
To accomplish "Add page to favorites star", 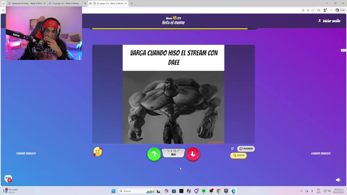I will click(x=313, y=10).
